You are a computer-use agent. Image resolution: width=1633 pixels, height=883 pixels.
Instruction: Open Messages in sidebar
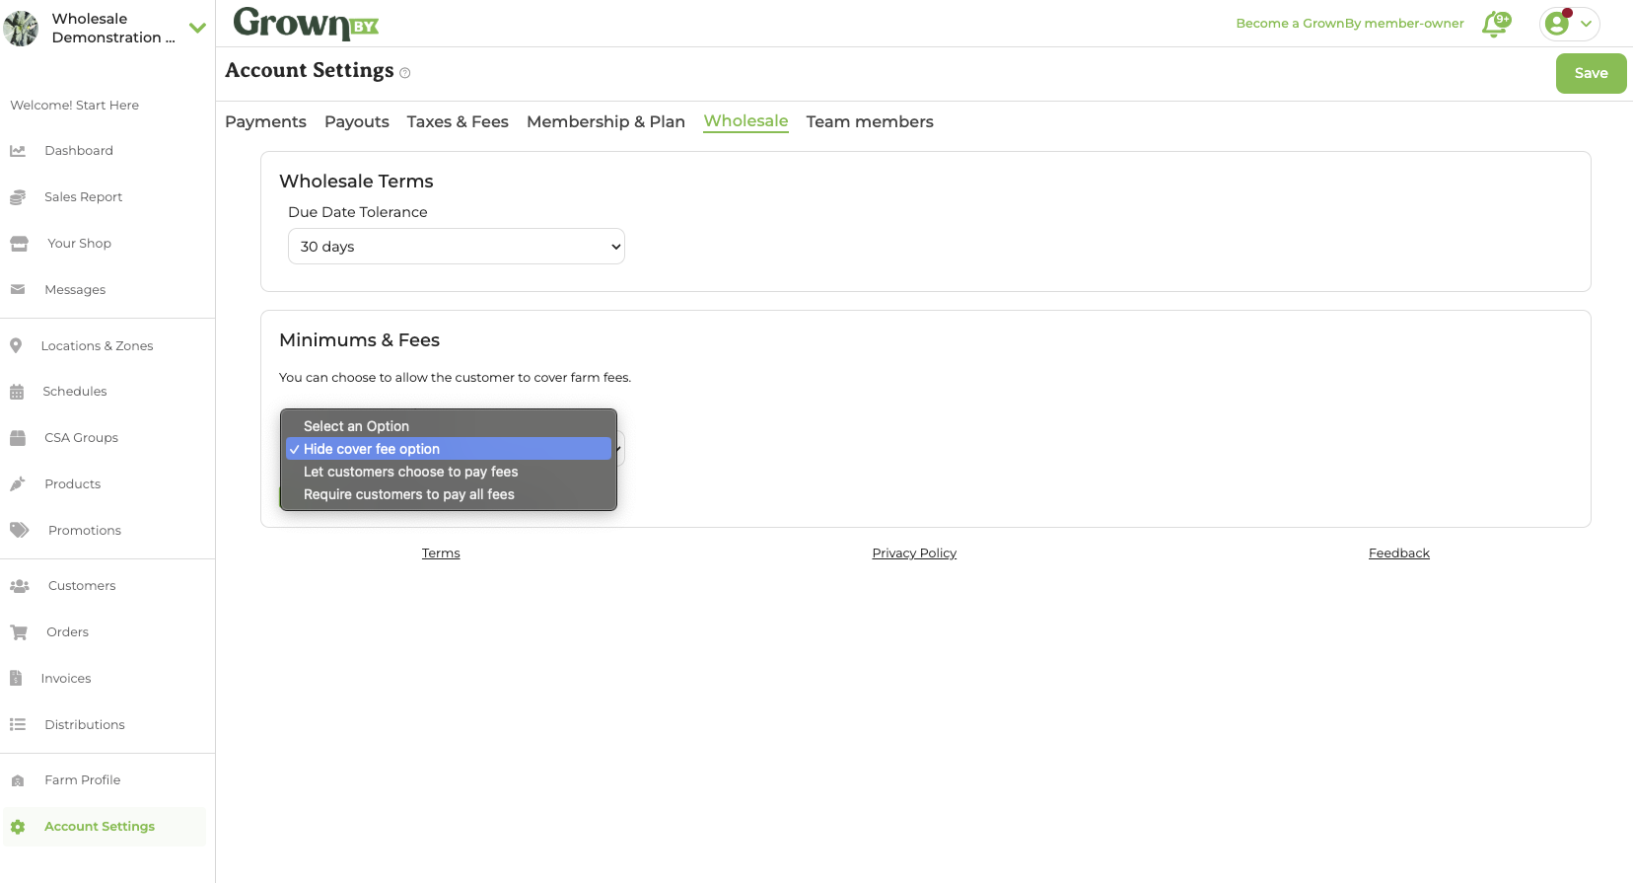(x=75, y=290)
